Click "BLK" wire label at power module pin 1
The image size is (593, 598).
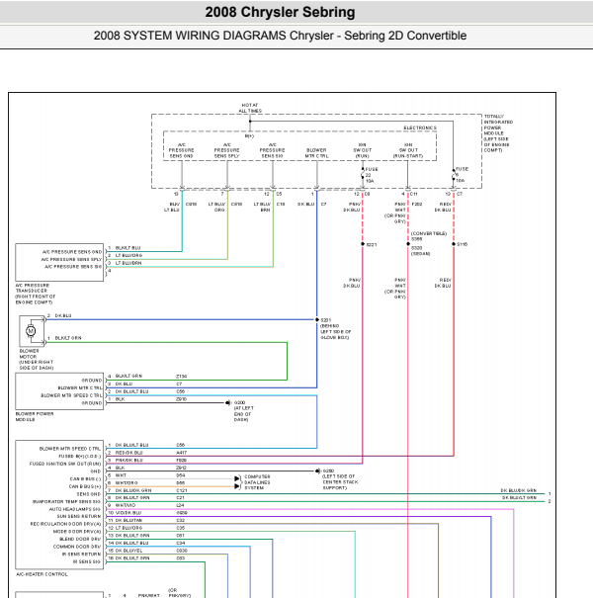click(x=120, y=399)
